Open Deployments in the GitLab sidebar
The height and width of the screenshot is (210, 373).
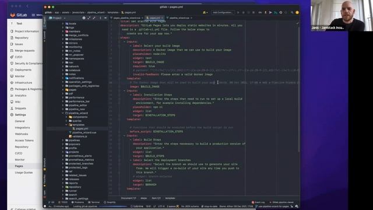tap(23, 70)
